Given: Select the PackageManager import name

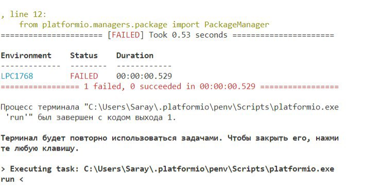Looking at the screenshot, I should (237, 25).
